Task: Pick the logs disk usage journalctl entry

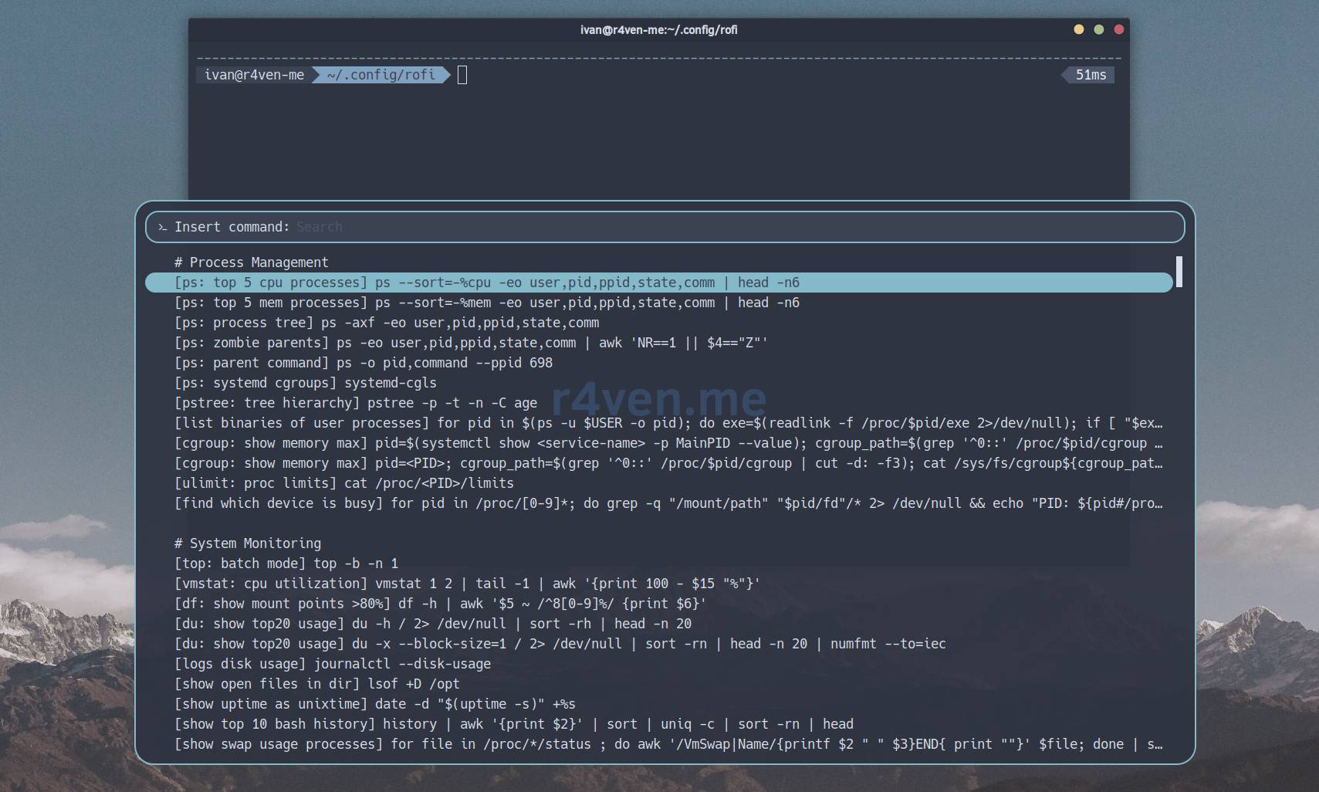Action: click(x=332, y=664)
